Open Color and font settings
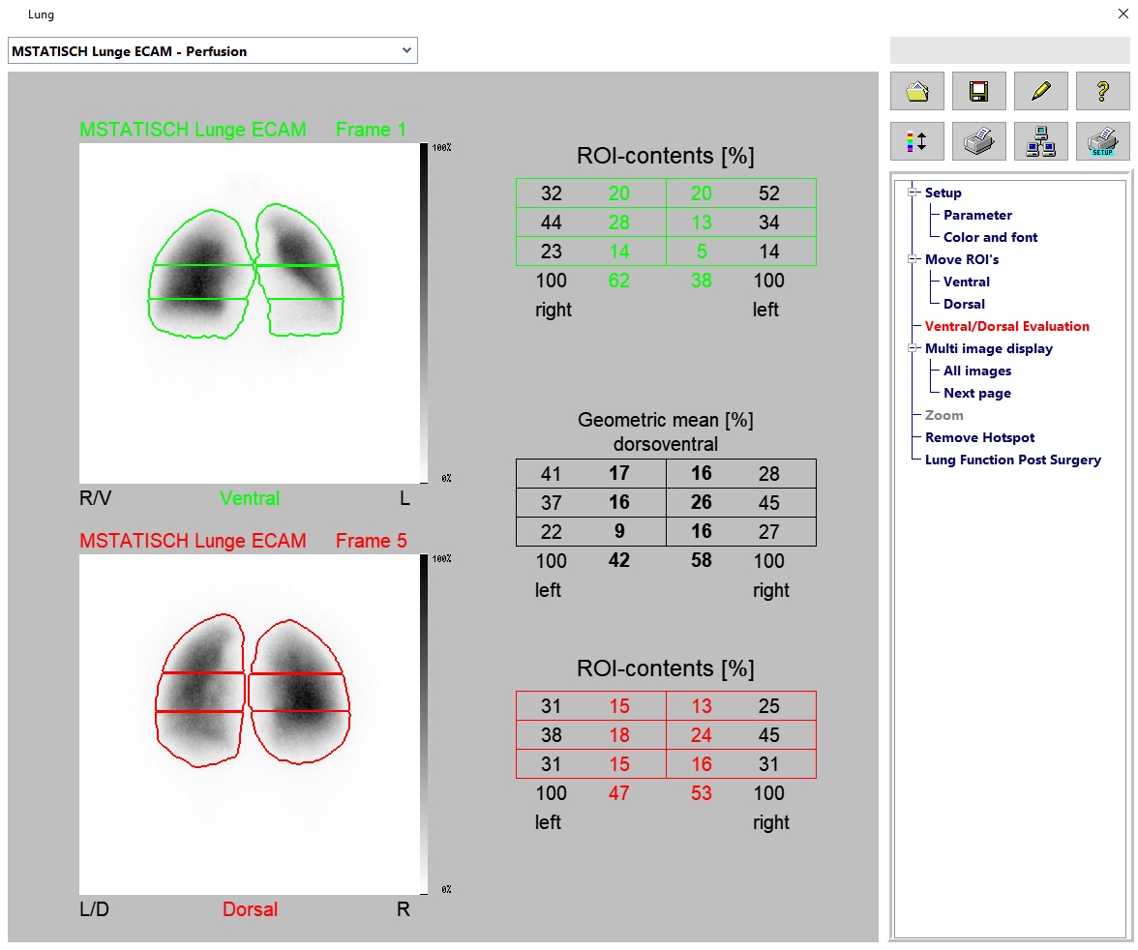Screen dimensions: 1138x950 (990, 237)
